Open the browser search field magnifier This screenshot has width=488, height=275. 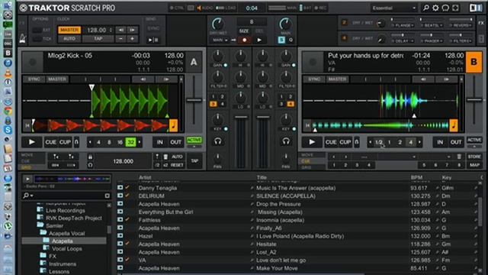pyautogui.click(x=27, y=196)
